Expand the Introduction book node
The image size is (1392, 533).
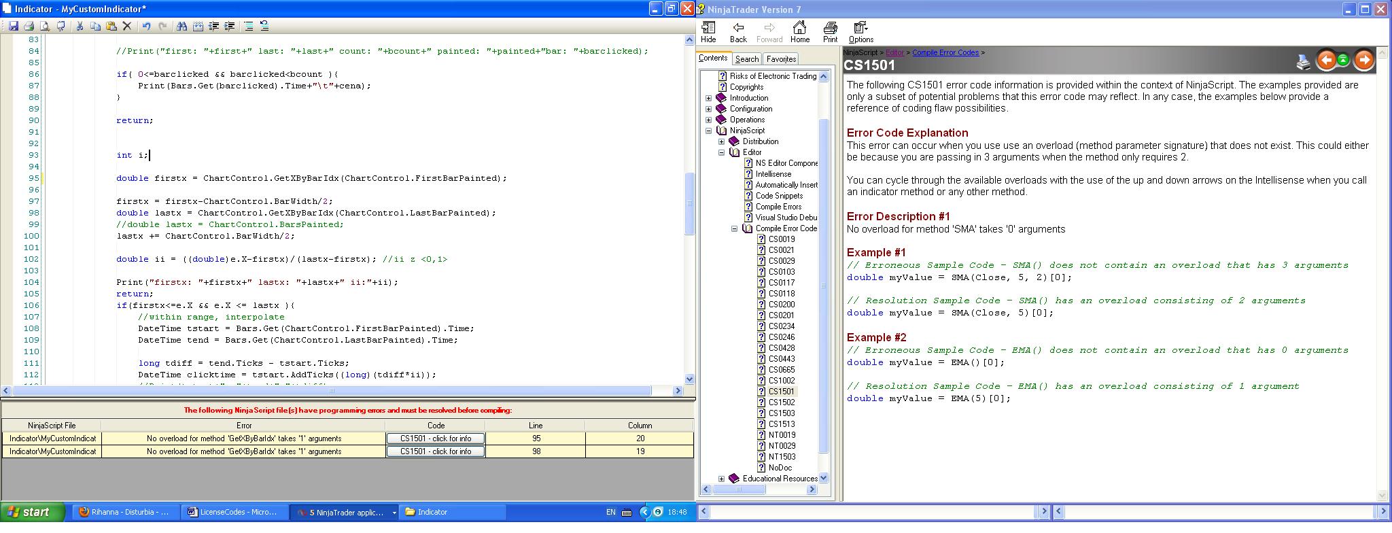click(709, 98)
